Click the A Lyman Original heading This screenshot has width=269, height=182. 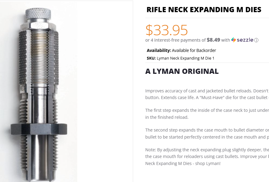[182, 71]
